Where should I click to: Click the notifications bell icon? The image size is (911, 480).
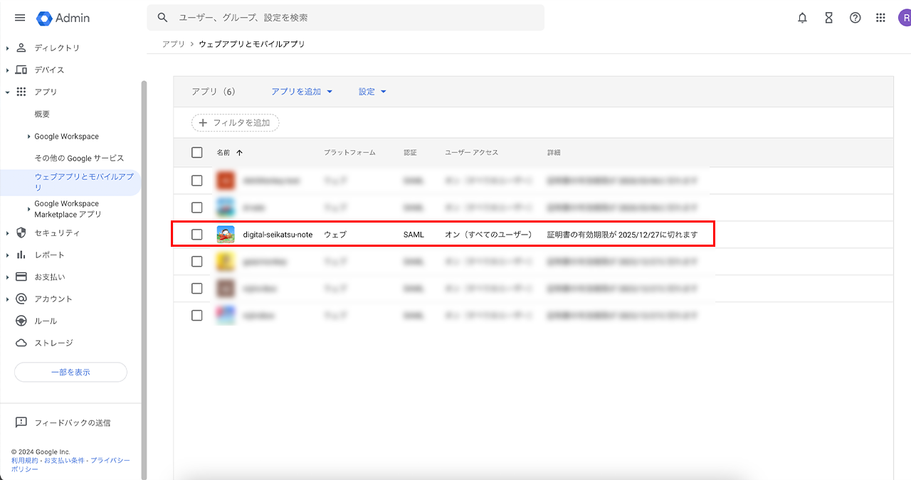802,18
